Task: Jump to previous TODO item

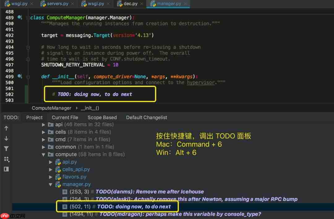Action: [x=6, y=128]
